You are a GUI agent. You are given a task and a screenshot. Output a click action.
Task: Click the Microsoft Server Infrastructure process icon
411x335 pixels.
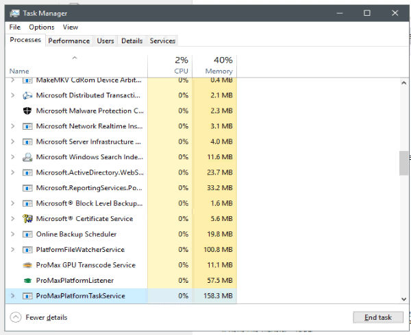point(27,142)
